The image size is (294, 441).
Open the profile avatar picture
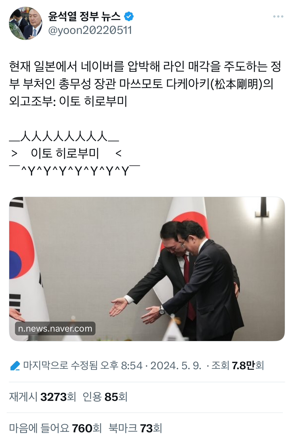(25, 23)
